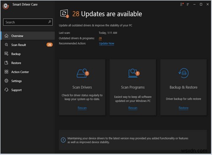Click the info icon in bottom notice

coord(63,140)
